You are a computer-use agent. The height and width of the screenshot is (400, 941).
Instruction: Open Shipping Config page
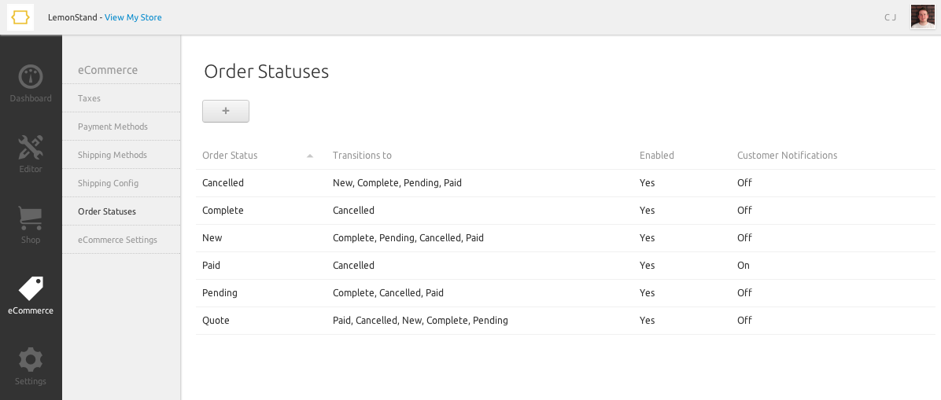[108, 183]
